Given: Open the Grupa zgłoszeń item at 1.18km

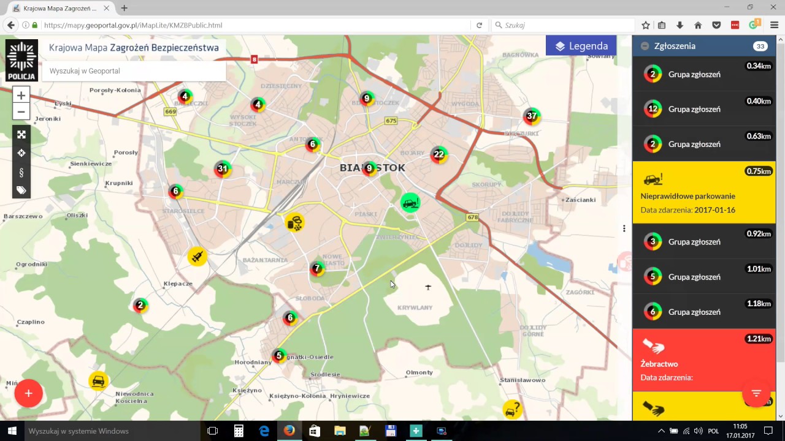Looking at the screenshot, I should point(704,312).
